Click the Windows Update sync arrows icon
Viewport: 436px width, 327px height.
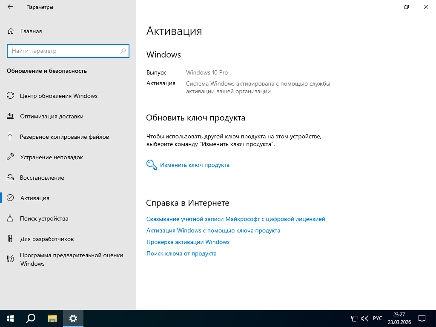click(x=11, y=96)
